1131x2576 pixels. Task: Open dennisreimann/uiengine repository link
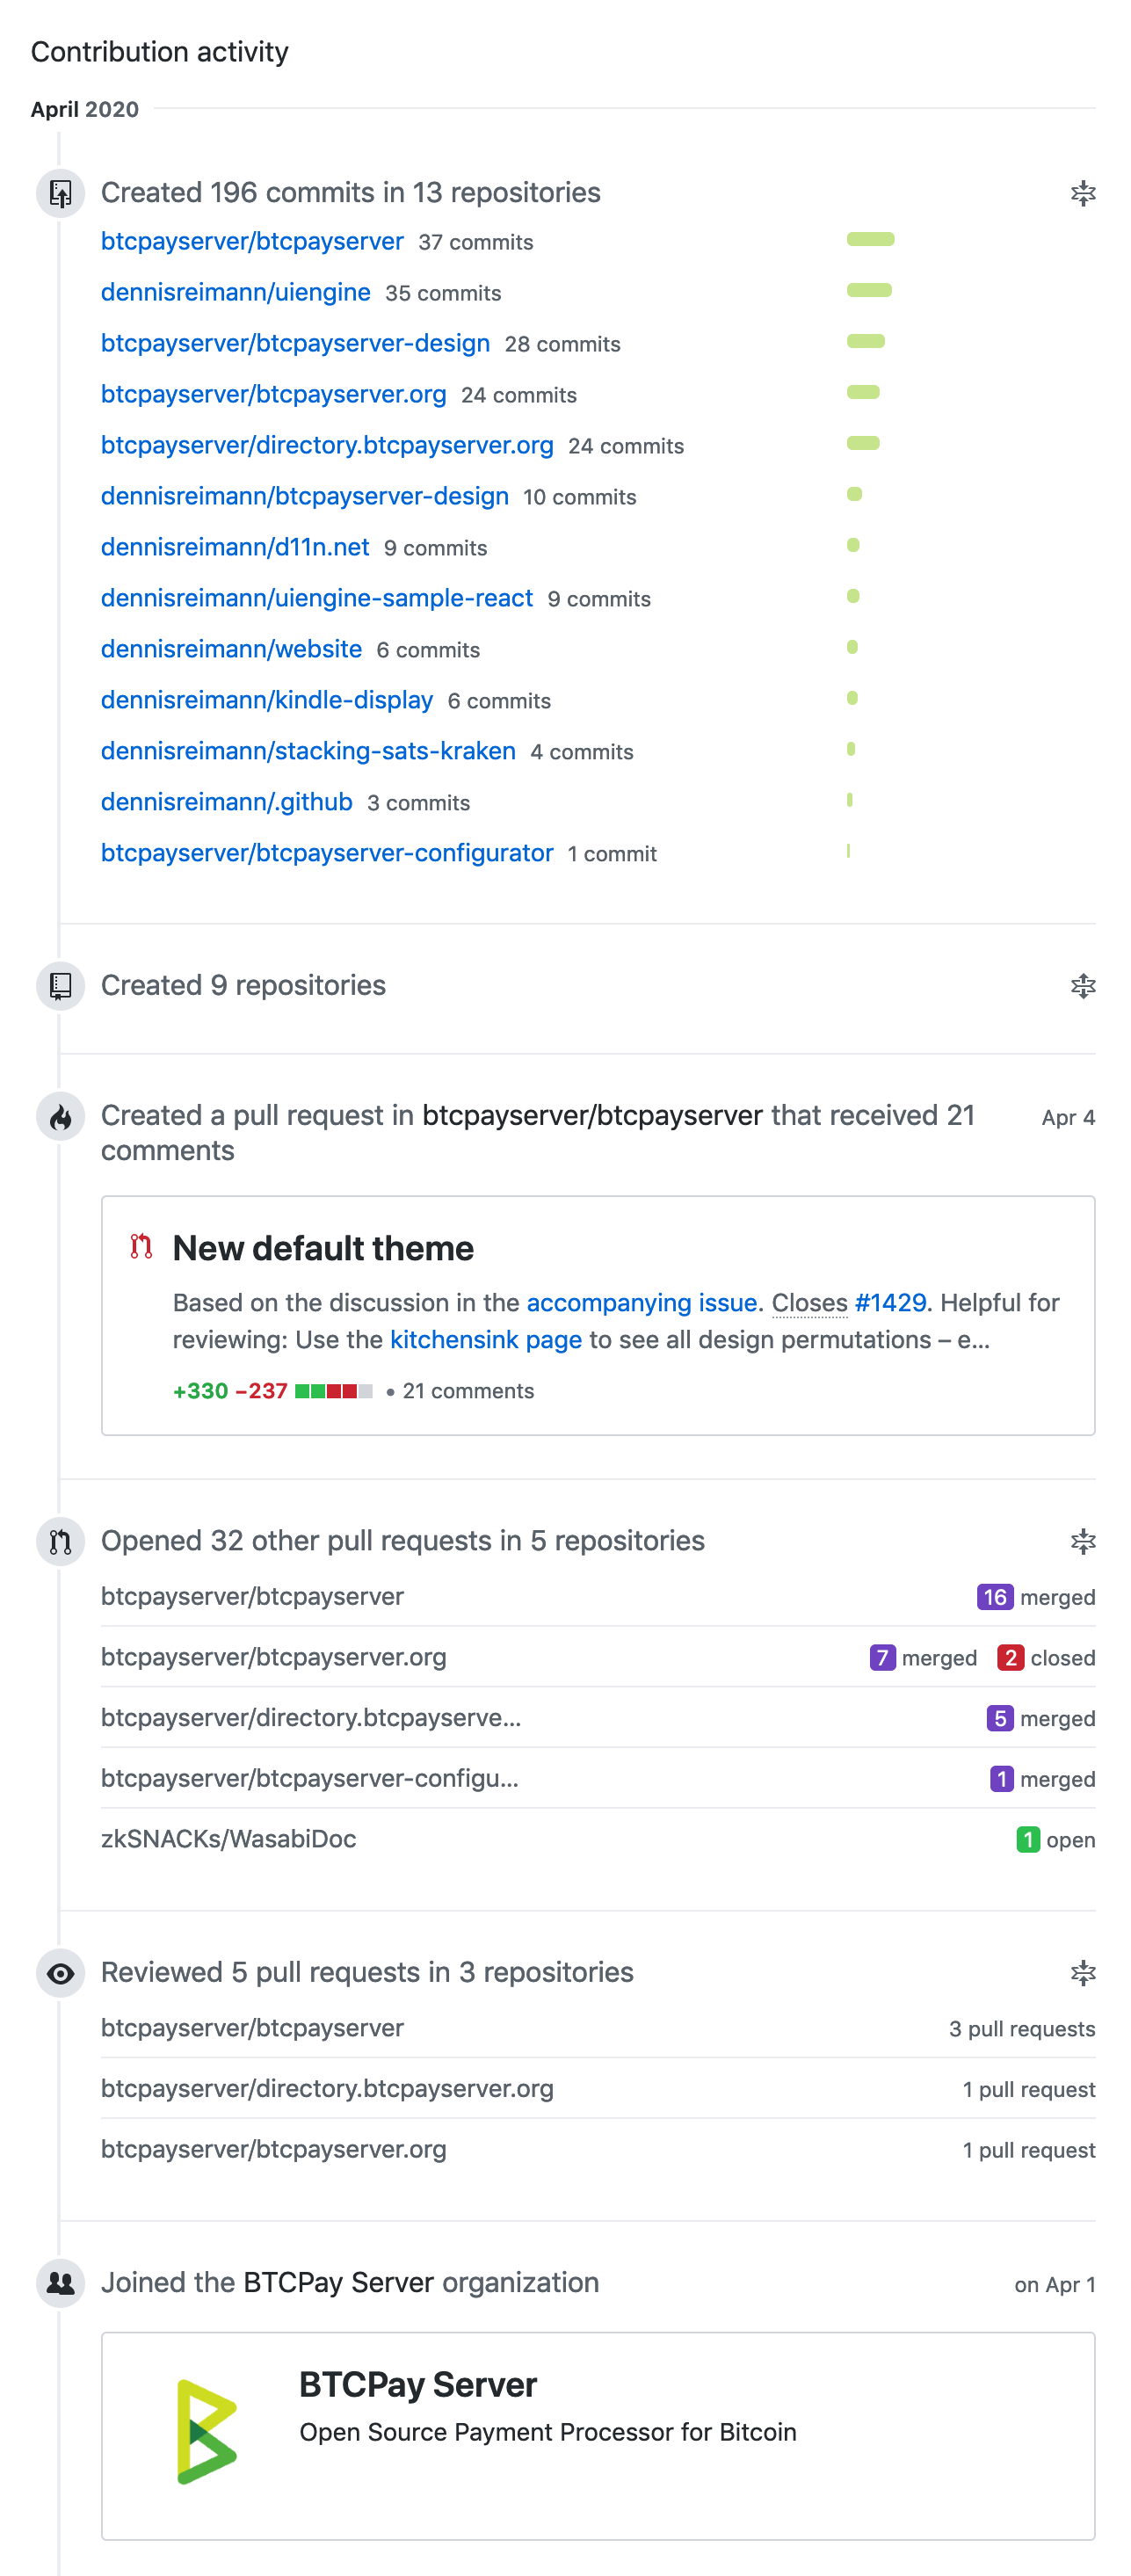[x=235, y=292]
